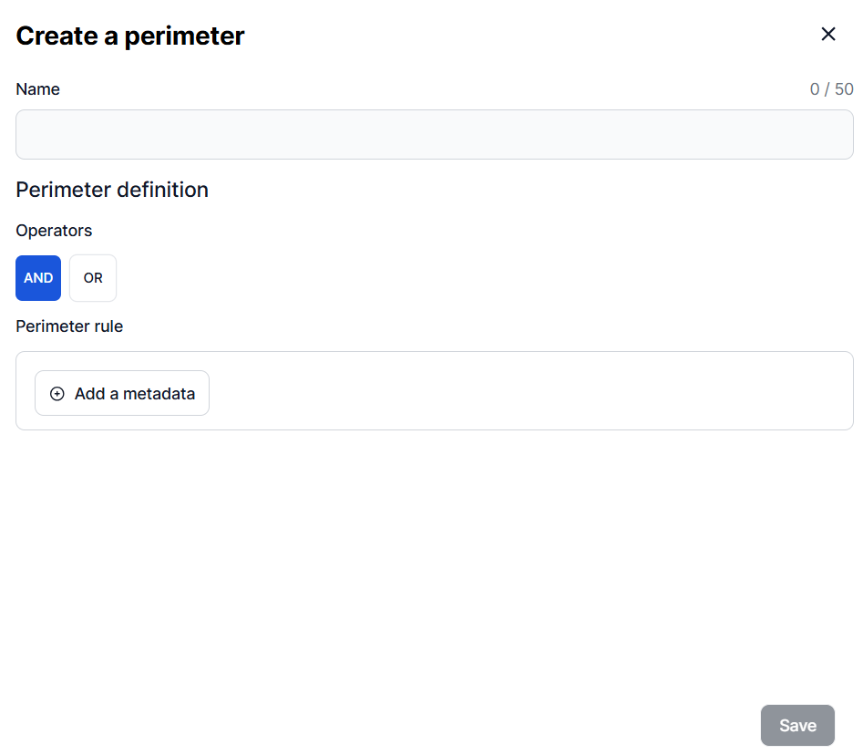This screenshot has height=755, width=863.
Task: Focus the Name input field
Action: coord(434,135)
